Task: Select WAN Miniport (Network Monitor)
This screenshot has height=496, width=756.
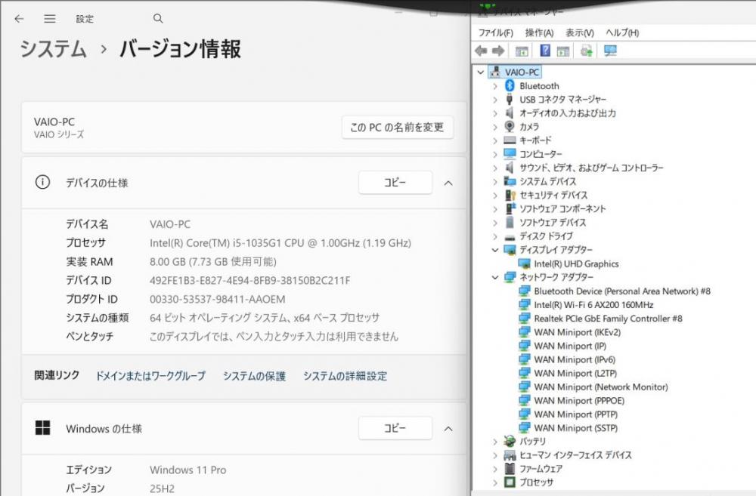Action: [601, 387]
